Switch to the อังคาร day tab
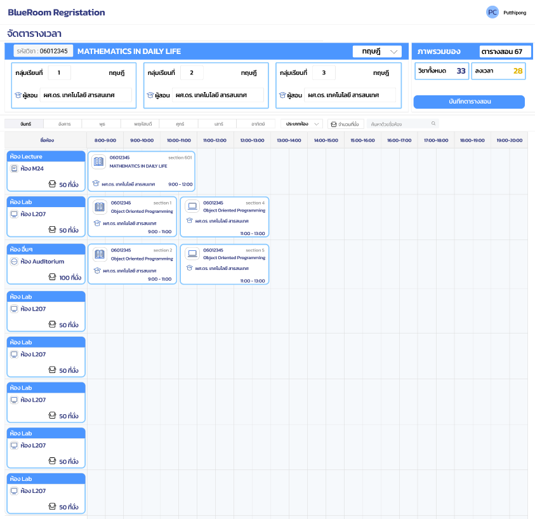 (64, 123)
